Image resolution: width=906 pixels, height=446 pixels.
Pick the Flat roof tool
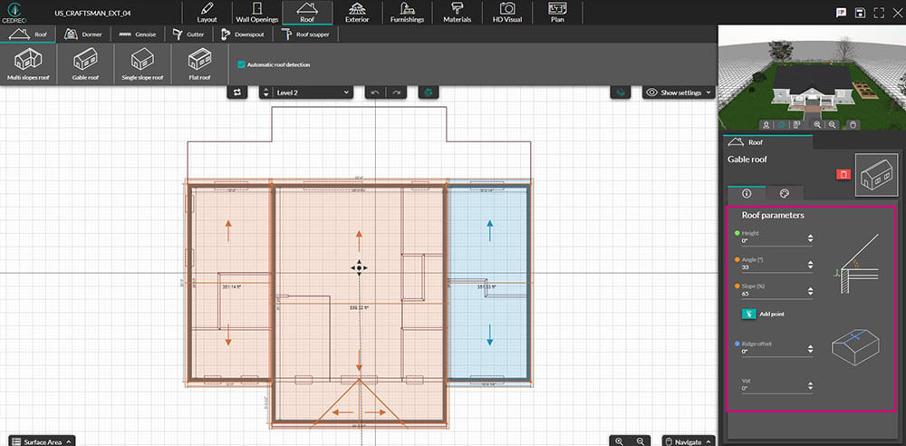pos(199,64)
